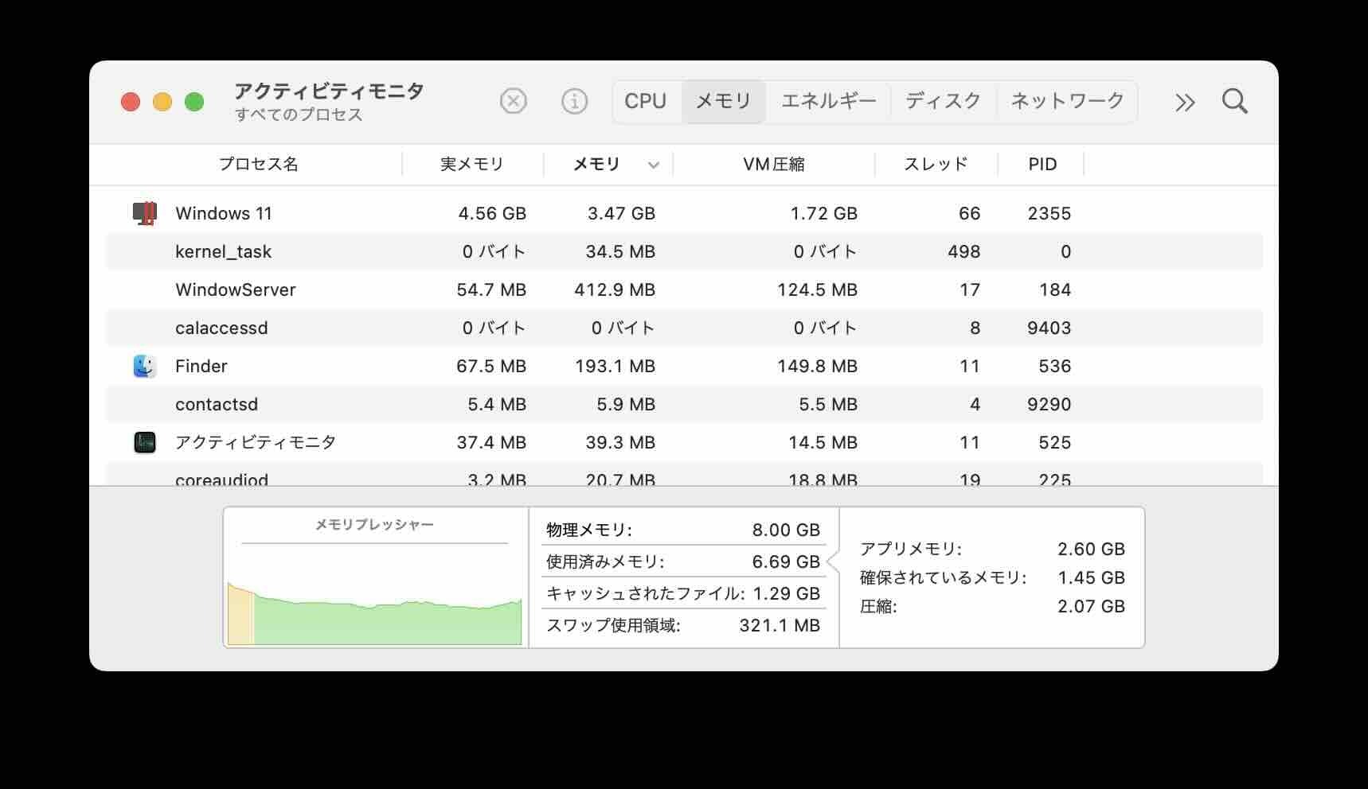The width and height of the screenshot is (1368, 789).
Task: Sort by プロセス名 column header
Action: pyautogui.click(x=258, y=165)
